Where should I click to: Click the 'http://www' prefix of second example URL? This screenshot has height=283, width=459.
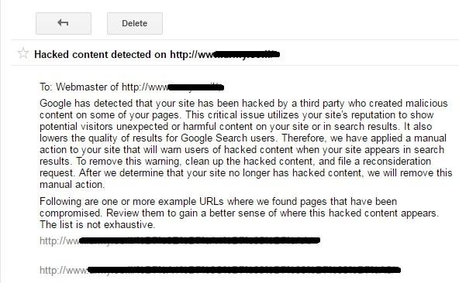point(64,270)
